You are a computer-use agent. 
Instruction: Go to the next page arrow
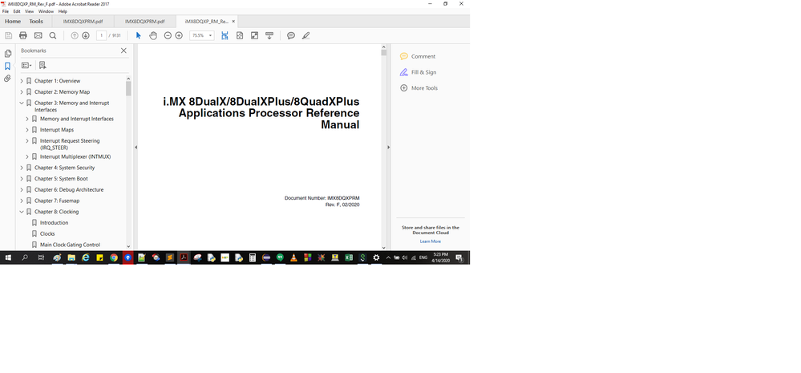click(86, 35)
